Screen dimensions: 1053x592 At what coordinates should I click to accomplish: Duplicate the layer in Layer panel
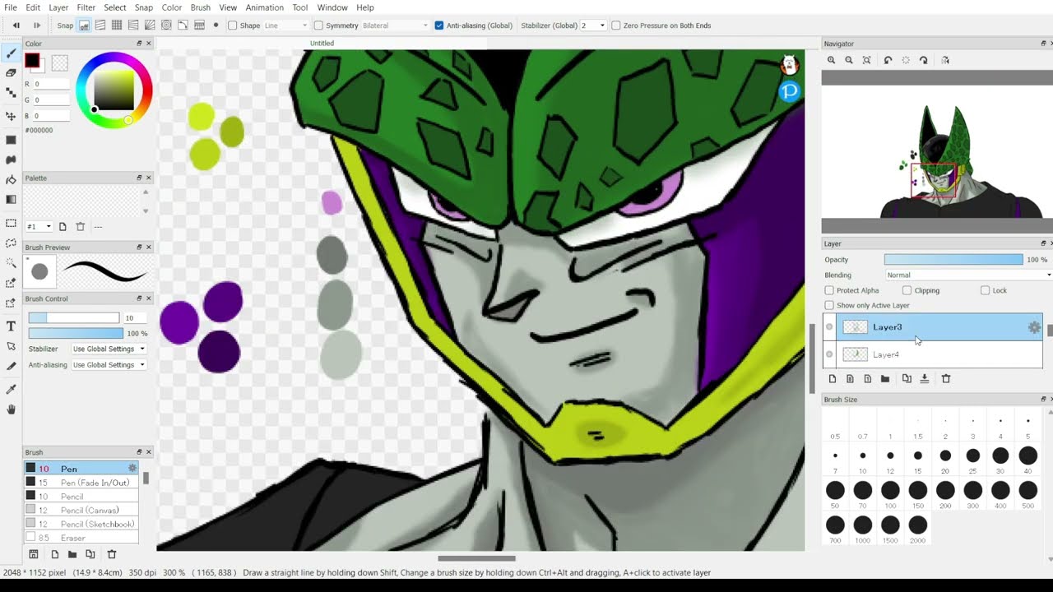tap(907, 379)
